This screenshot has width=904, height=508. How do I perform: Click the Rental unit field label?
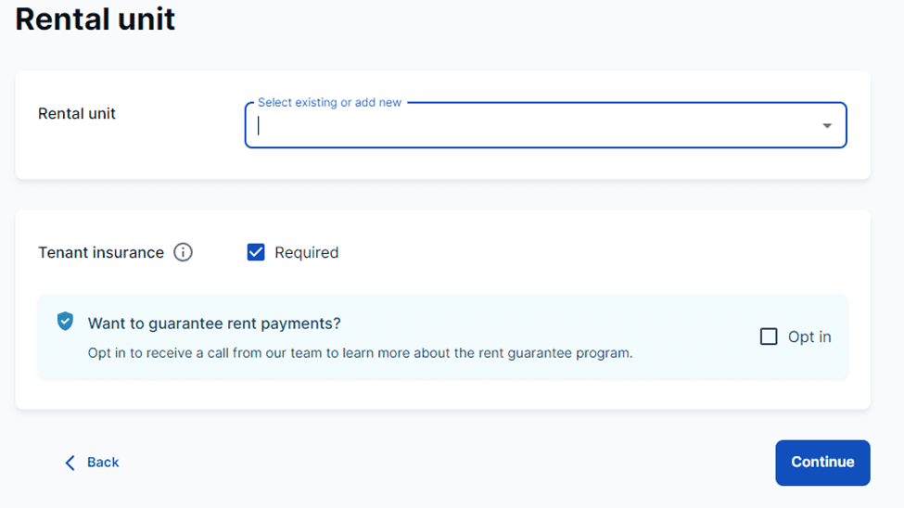click(77, 114)
